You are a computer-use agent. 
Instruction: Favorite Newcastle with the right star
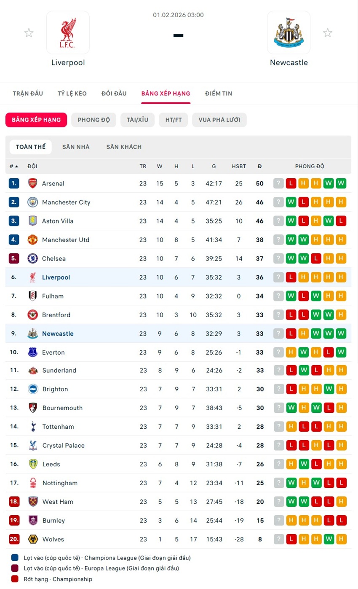point(328,33)
